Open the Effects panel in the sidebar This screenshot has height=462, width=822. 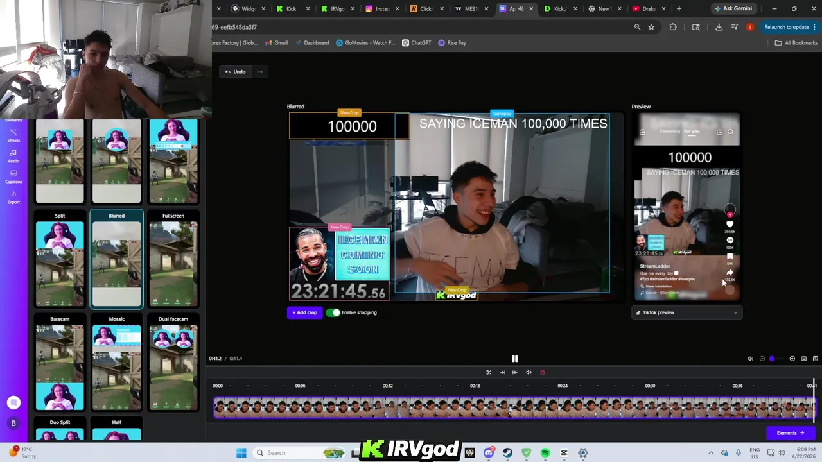coord(13,135)
